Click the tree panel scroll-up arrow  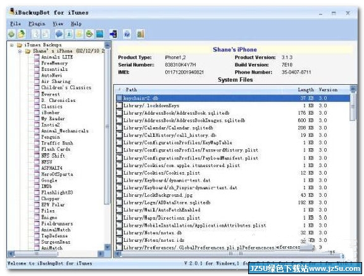point(107,45)
